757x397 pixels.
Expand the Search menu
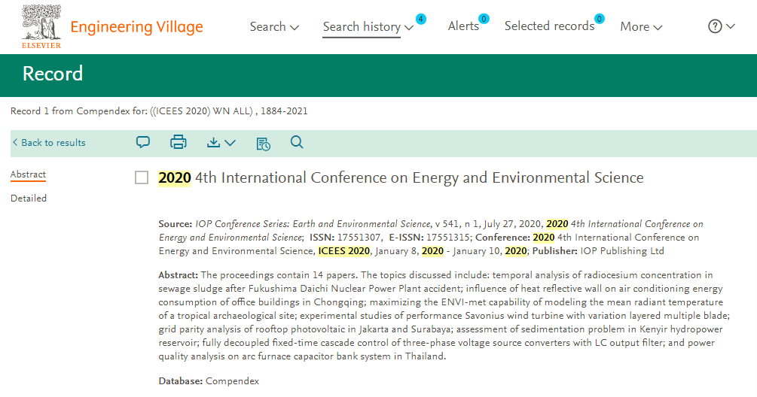(x=273, y=27)
